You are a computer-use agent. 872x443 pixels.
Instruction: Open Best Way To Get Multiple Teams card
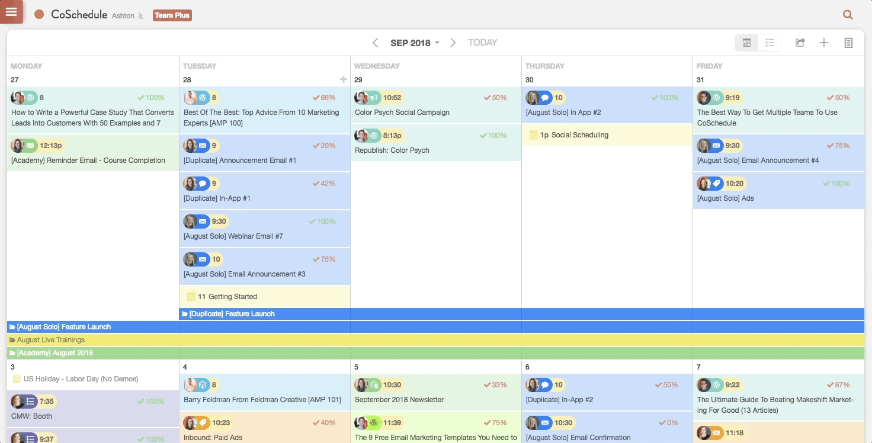click(x=778, y=110)
